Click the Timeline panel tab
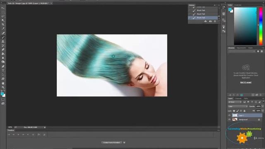The image size is (265, 149). pyautogui.click(x=11, y=130)
